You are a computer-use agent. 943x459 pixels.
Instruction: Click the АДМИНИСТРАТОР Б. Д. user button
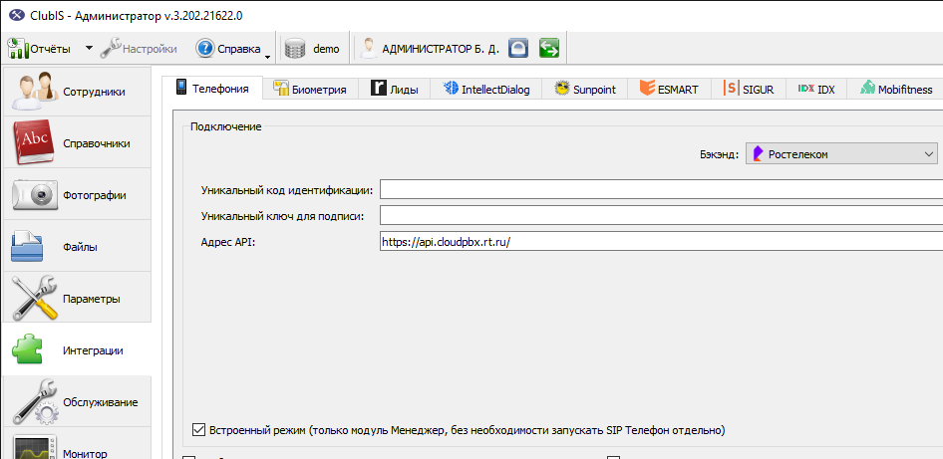[x=430, y=49]
